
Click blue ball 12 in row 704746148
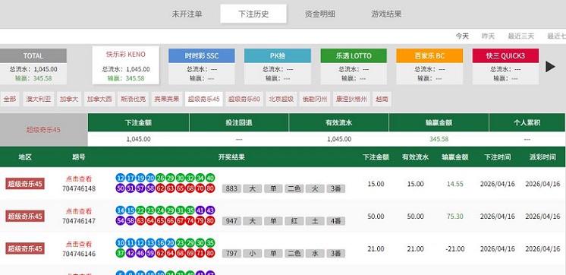click(121, 178)
